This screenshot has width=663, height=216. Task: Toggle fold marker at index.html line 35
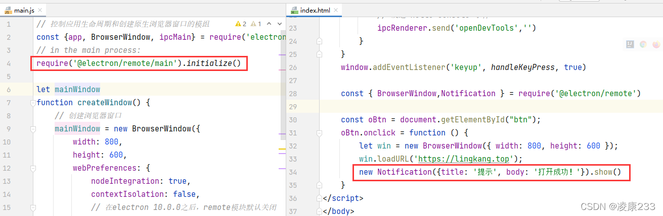click(319, 185)
